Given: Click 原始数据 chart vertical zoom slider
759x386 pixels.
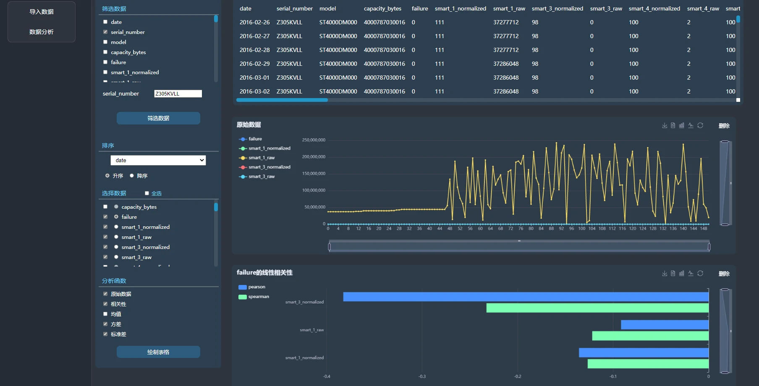Looking at the screenshot, I should (x=725, y=183).
